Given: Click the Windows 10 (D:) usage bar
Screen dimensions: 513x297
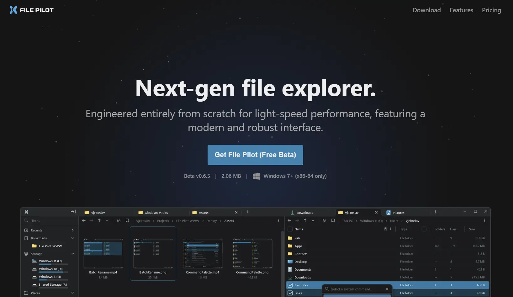Looking at the screenshot, I should point(53,272).
